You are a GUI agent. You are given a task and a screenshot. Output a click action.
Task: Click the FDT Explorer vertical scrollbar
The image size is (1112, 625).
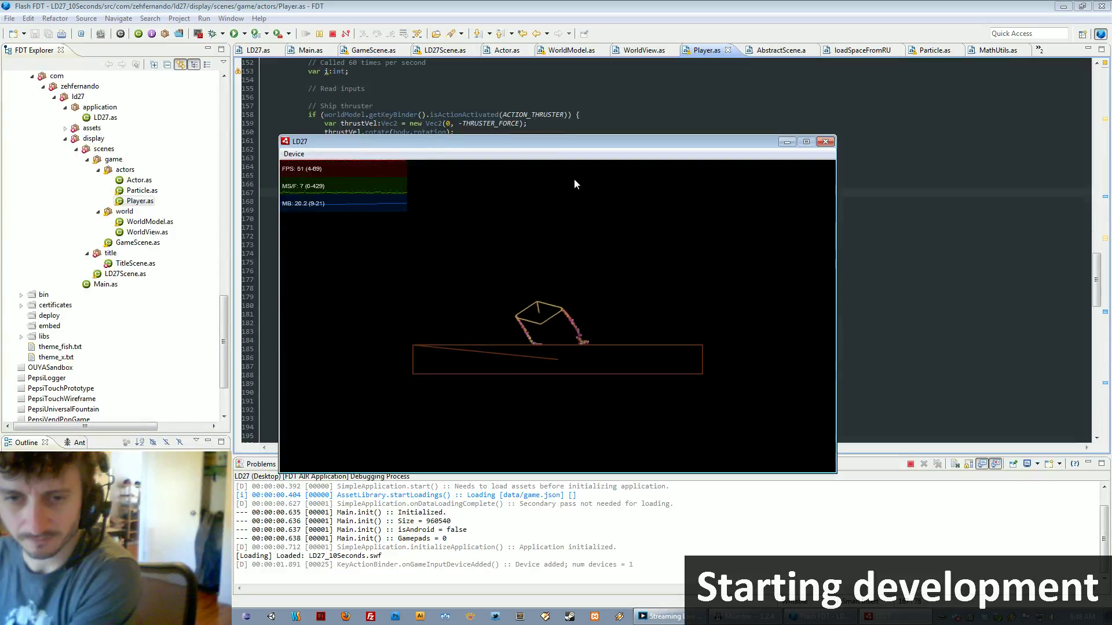[224, 341]
